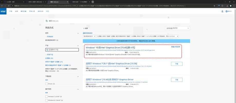The width and height of the screenshot is (236, 103).
Task: Open the 代工 navigation menu
Action: [48, 11]
